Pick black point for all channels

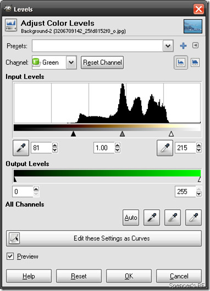point(152,217)
